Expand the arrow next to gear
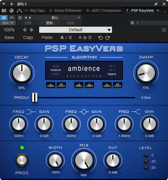 [138, 23]
